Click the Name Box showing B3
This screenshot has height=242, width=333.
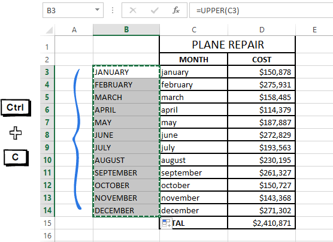pyautogui.click(x=73, y=10)
